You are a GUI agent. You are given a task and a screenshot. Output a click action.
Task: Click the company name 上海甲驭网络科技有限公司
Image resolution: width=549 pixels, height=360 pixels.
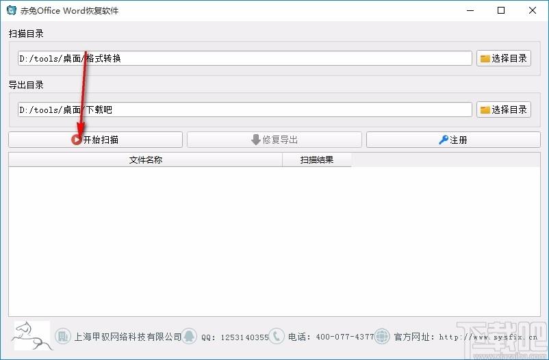pyautogui.click(x=128, y=337)
